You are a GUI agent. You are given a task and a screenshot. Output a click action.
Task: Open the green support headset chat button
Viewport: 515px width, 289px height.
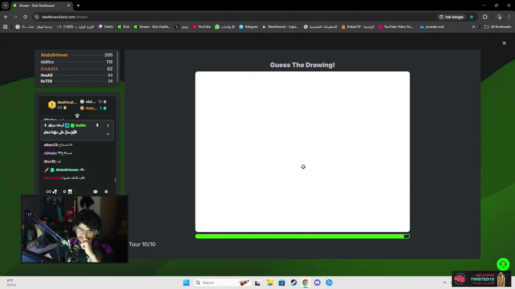tap(503, 264)
